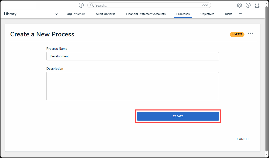This screenshot has height=158, width=269.
Task: Click inside the Description text area
Action: [132, 86]
